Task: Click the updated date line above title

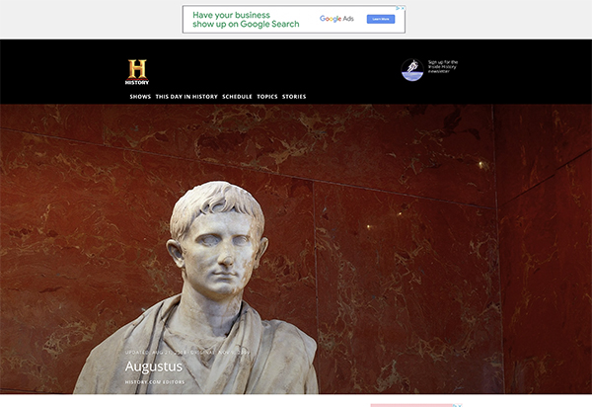Action: tap(187, 351)
